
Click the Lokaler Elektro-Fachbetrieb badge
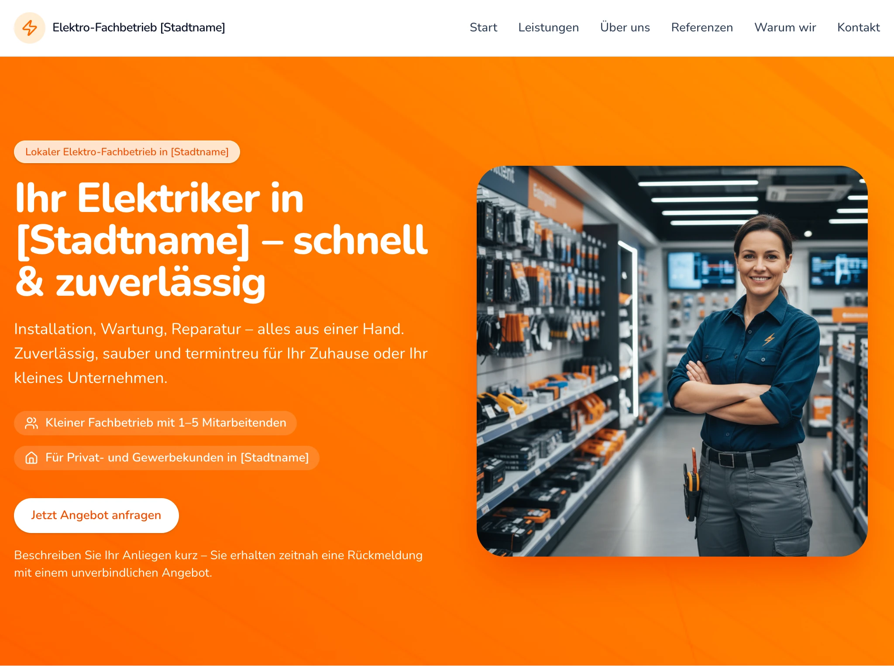[x=127, y=152]
